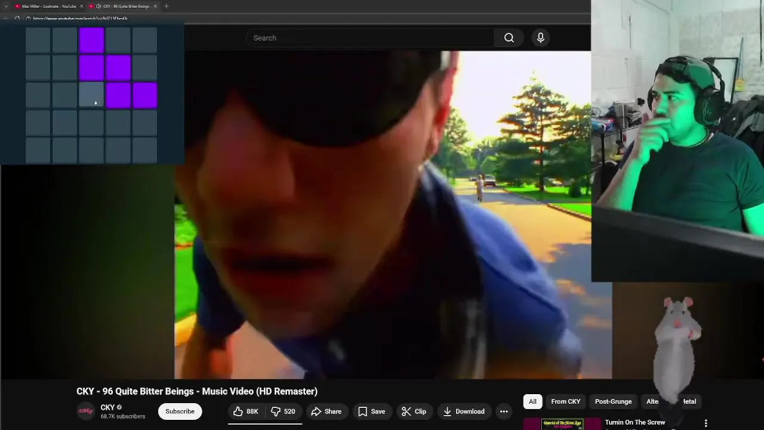Toggle the highlighted gray tile under the cursor
This screenshot has height=430, width=764.
click(x=91, y=96)
